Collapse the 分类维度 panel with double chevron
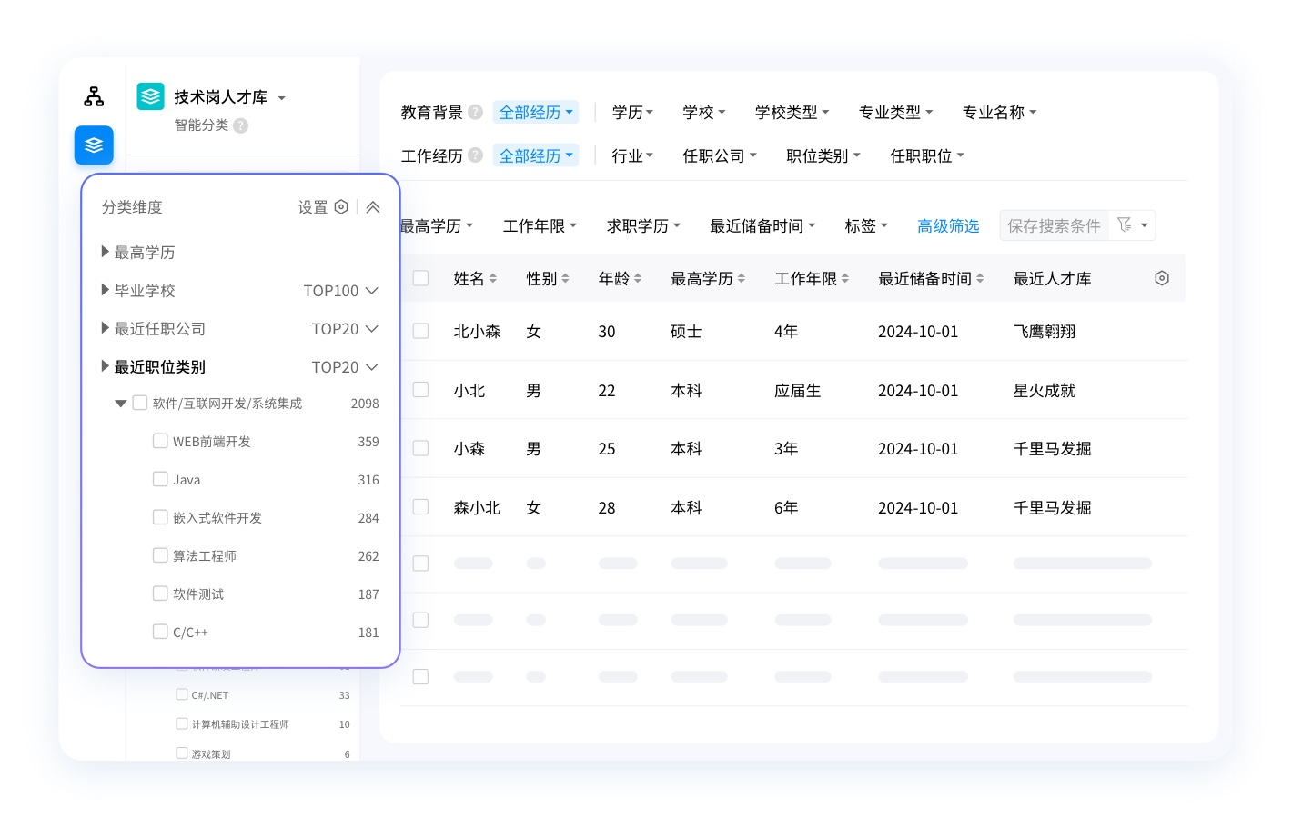This screenshot has width=1292, height=818. tap(373, 207)
